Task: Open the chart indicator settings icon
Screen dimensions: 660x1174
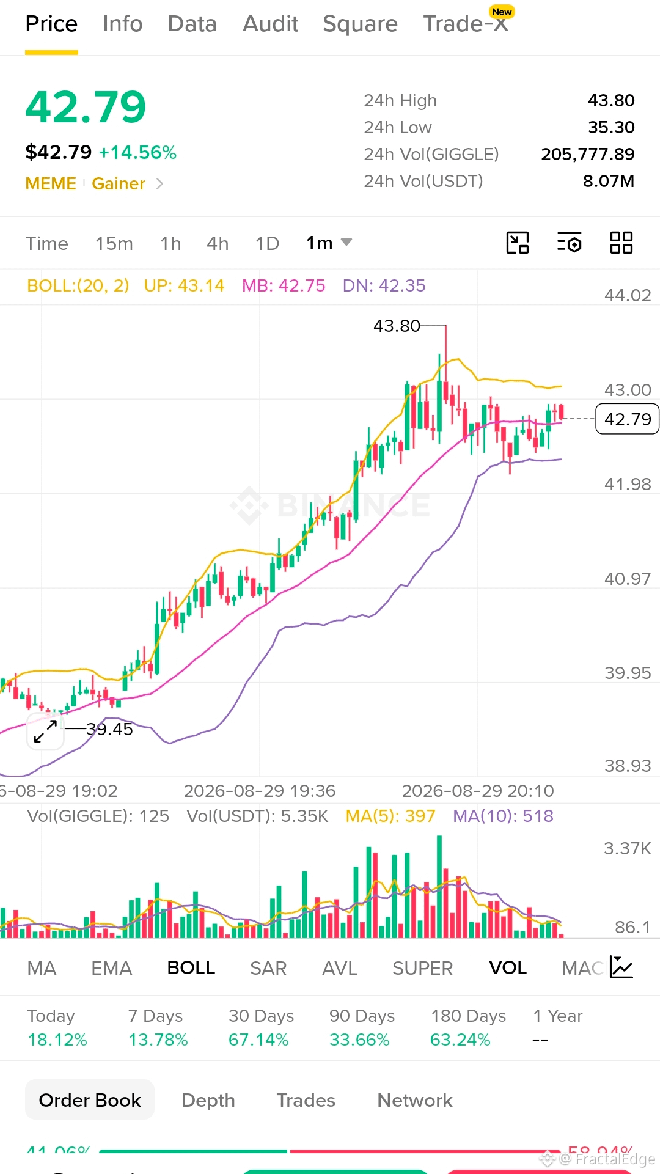Action: pos(569,243)
